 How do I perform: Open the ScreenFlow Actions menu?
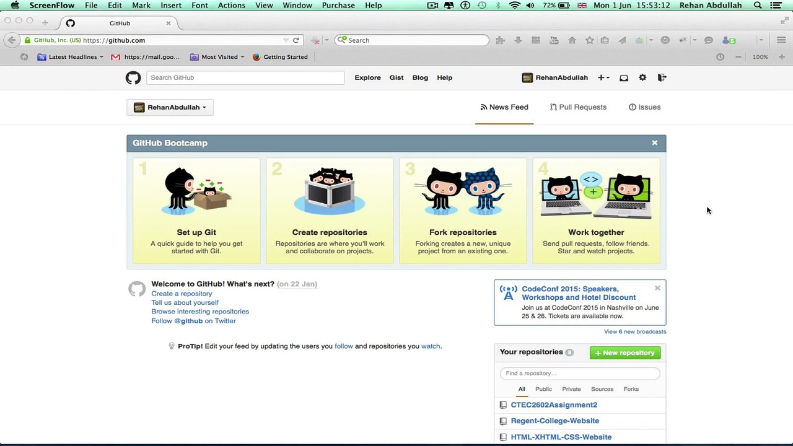(x=231, y=5)
